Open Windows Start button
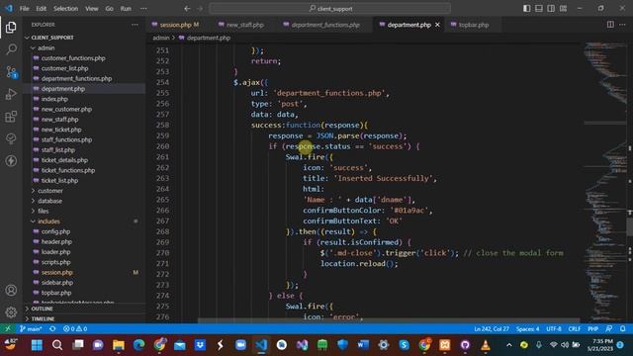The image size is (633, 356). [x=37, y=345]
